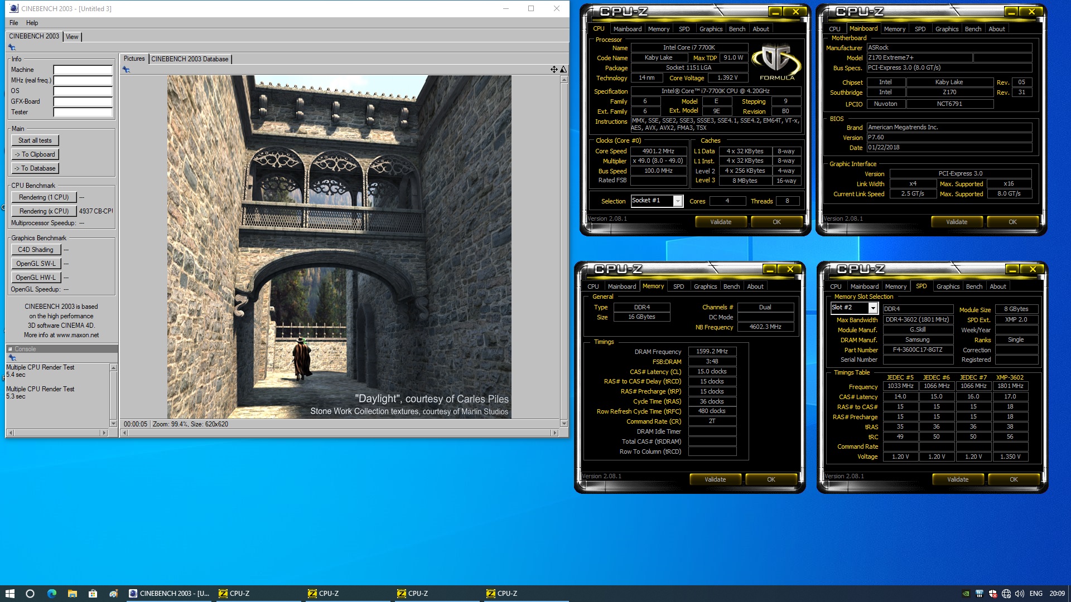Click the console's horizontal scroll right arrow
The width and height of the screenshot is (1071, 602).
[104, 433]
